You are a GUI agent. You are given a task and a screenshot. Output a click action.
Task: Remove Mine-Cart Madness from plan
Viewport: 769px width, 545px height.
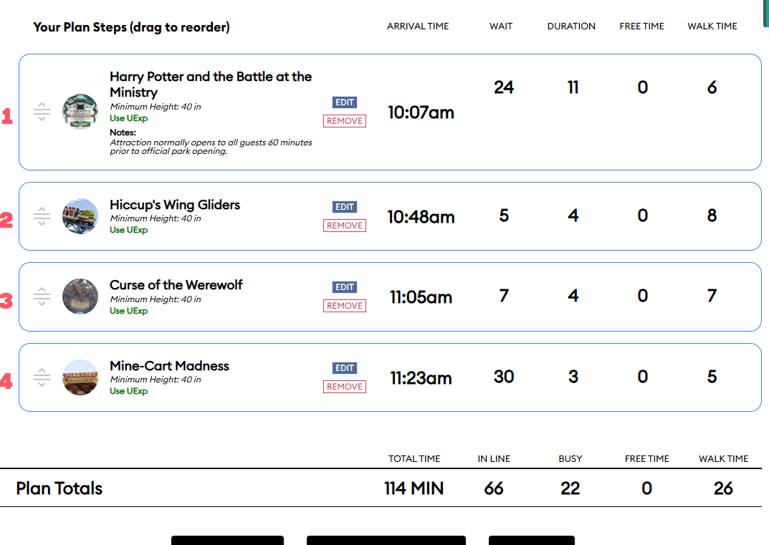click(345, 387)
